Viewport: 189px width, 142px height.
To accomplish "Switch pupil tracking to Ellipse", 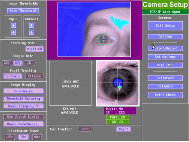I will coord(34,76).
